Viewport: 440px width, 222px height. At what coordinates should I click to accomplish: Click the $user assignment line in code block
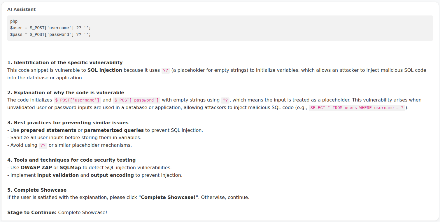coord(50,28)
